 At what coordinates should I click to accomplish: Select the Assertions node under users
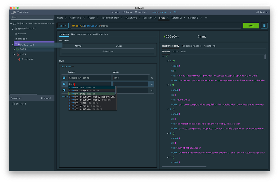(x=25, y=59)
